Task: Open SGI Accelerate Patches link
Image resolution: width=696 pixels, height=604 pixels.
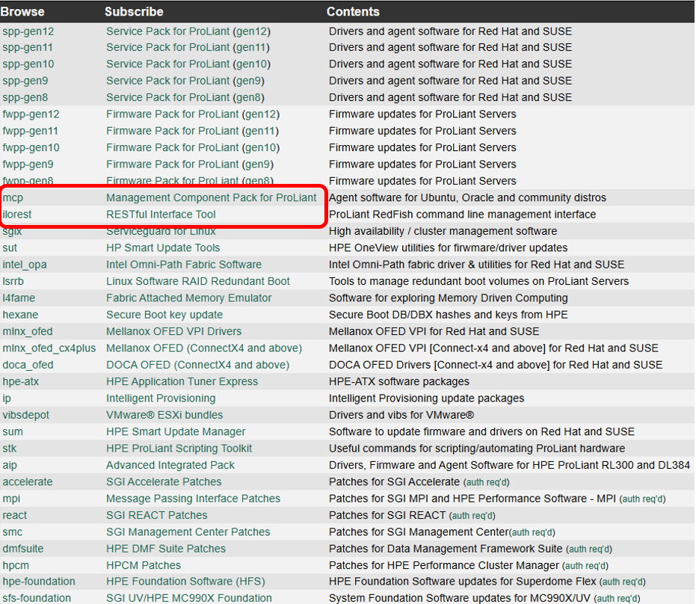Action: coord(164,482)
